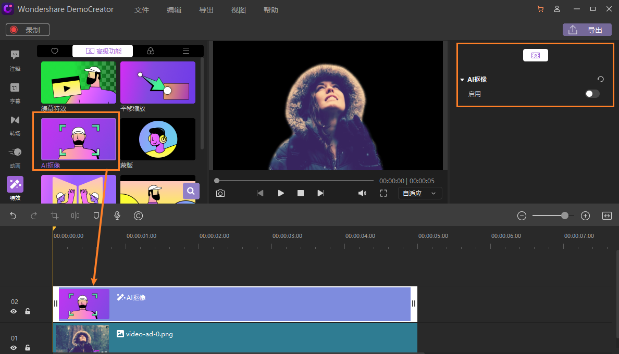This screenshot has height=354, width=619.
Task: Start voiceover with the microphone icon
Action: (x=117, y=216)
